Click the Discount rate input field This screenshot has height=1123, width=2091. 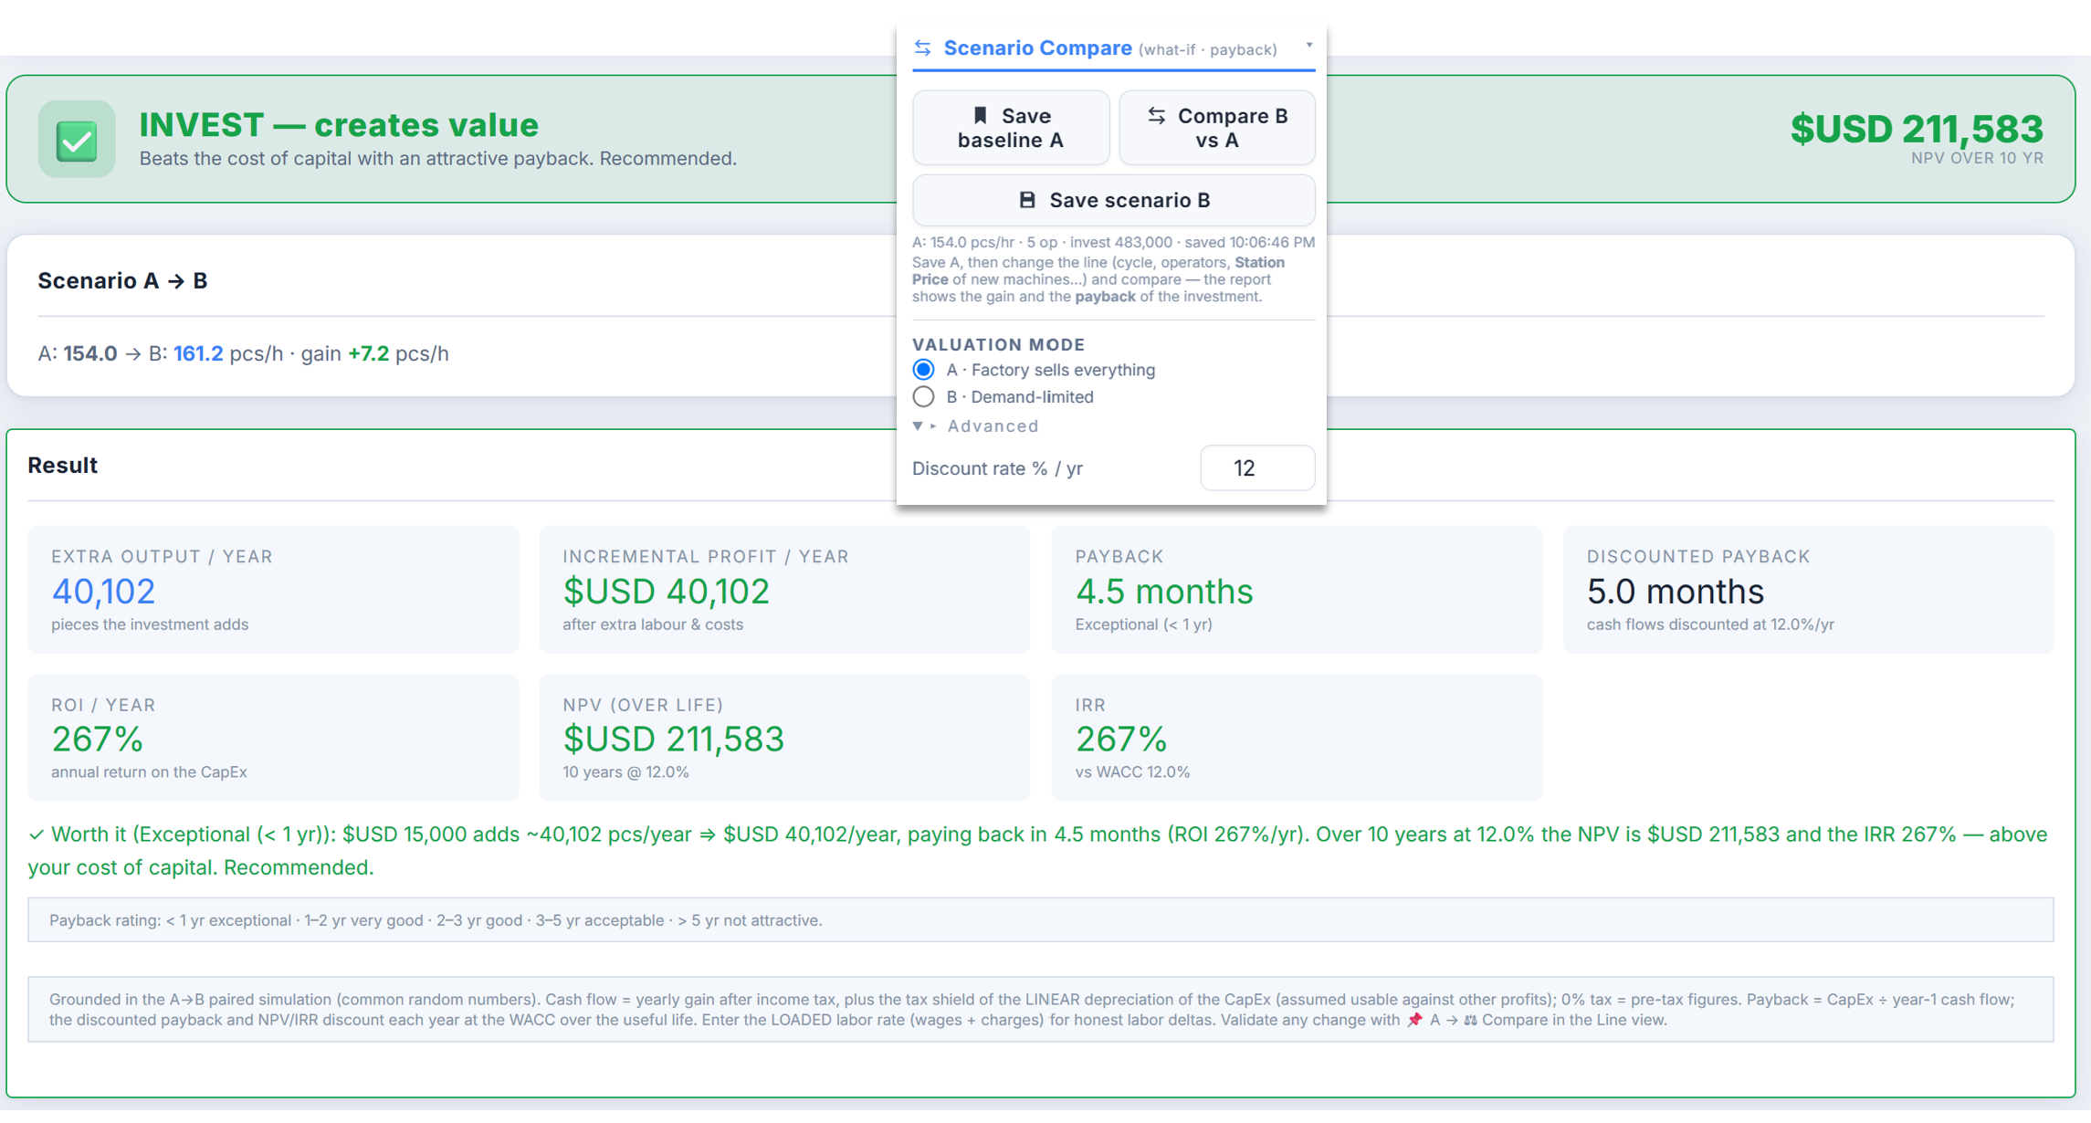(1257, 468)
